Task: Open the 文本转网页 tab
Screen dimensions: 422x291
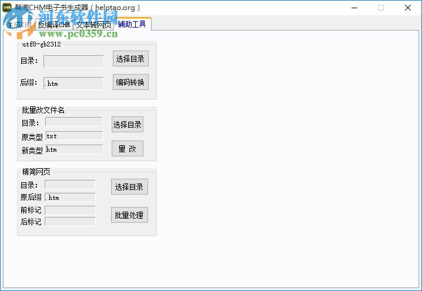Action: (93, 25)
